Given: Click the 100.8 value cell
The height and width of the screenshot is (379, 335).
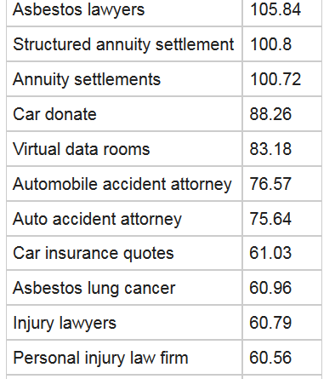Looking at the screenshot, I should (x=282, y=44).
